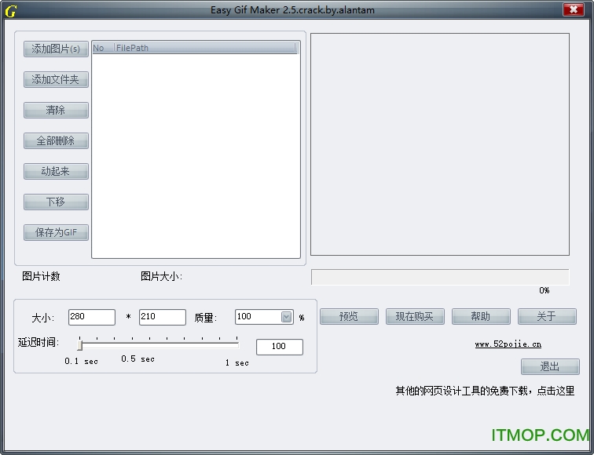Click the 添加图片(s) button

pos(56,49)
